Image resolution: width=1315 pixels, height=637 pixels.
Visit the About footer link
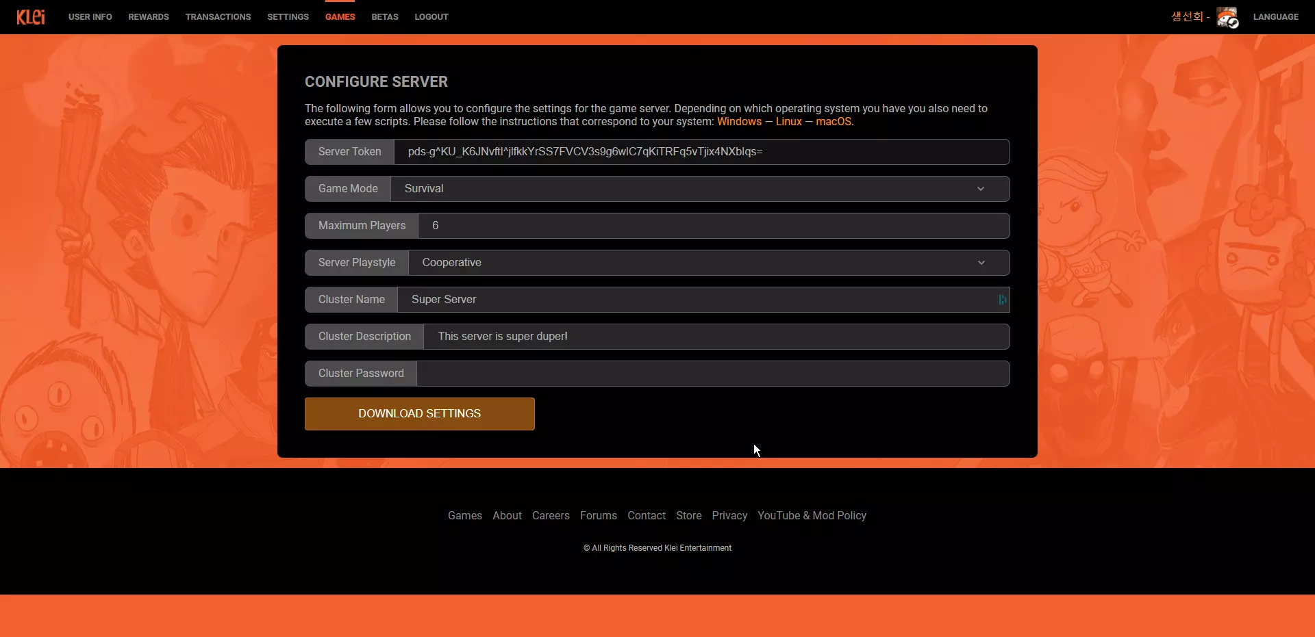[508, 516]
